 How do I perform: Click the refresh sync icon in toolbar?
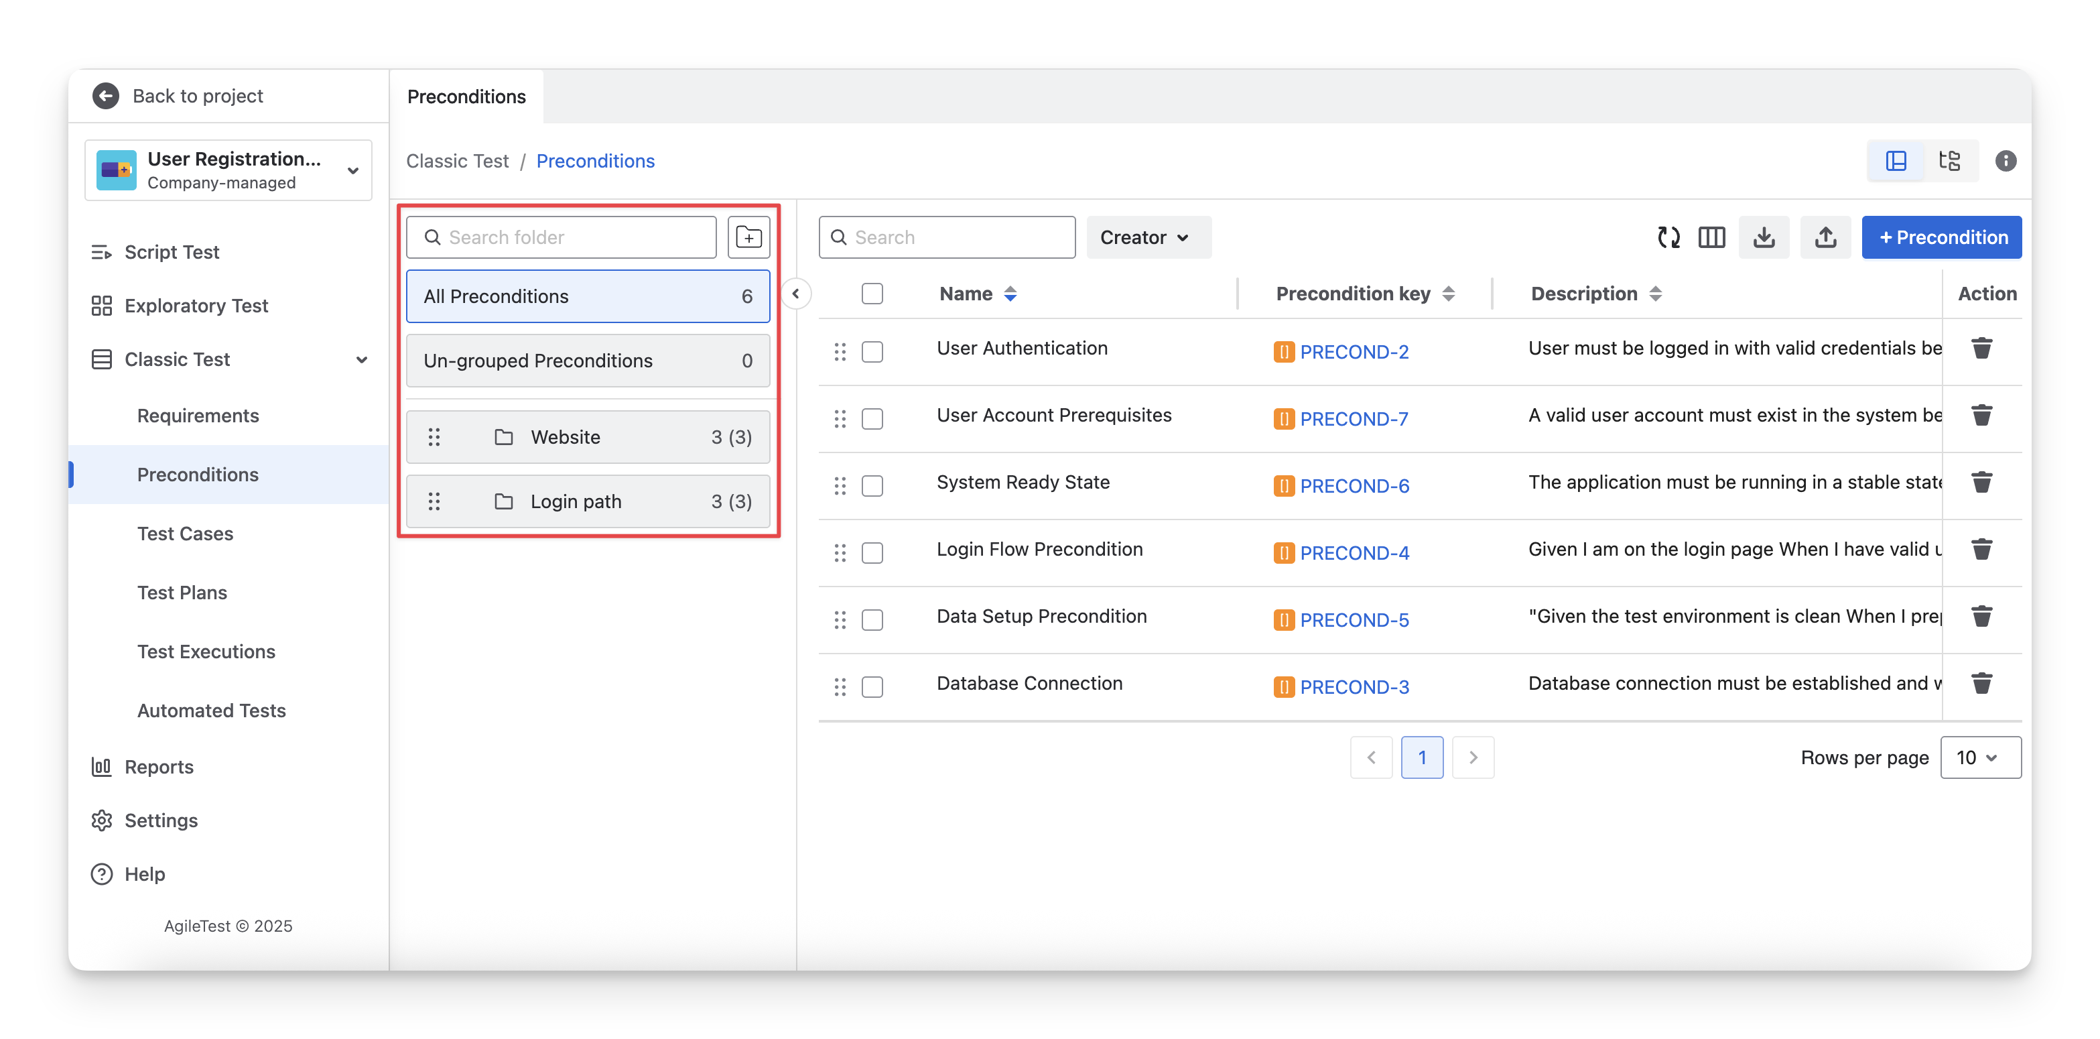1668,237
